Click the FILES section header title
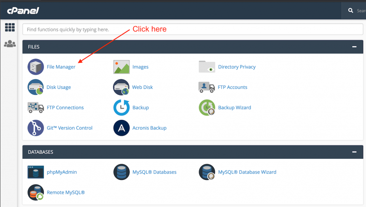This screenshot has height=207, width=366. pyautogui.click(x=34, y=47)
